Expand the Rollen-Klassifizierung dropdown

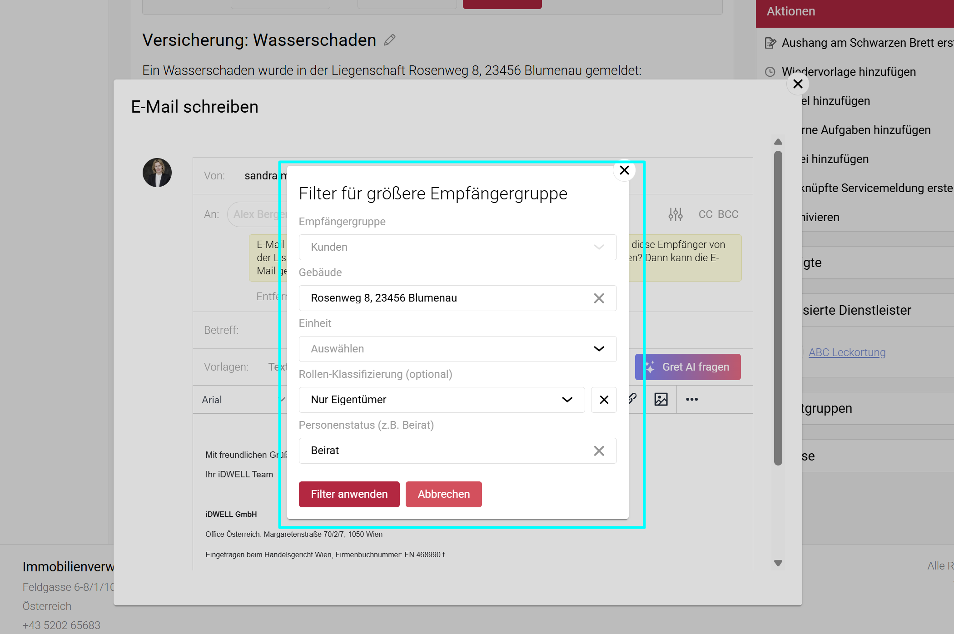[442, 400]
